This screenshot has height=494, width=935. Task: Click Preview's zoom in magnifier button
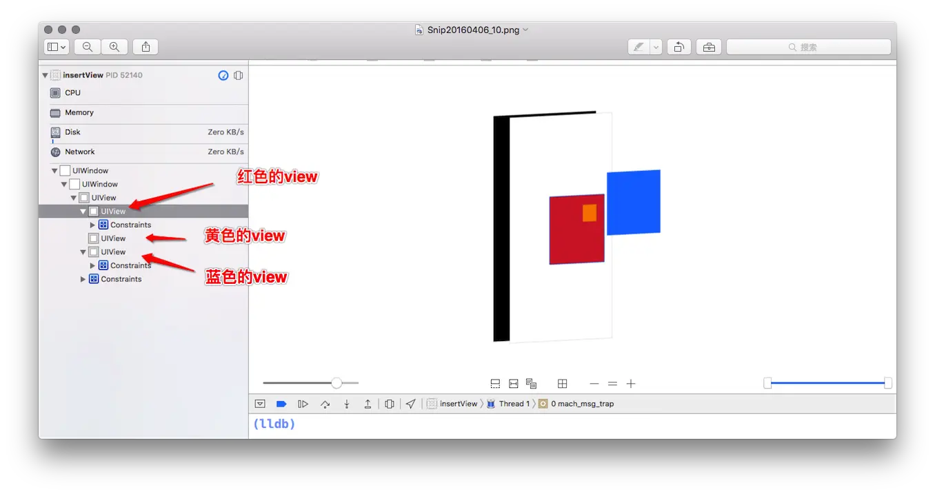pos(114,47)
